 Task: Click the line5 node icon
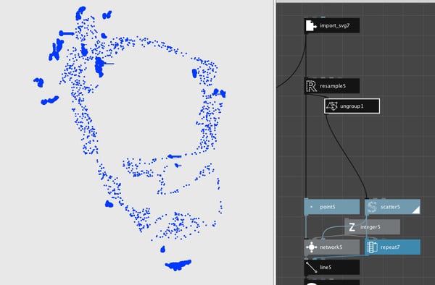click(311, 268)
